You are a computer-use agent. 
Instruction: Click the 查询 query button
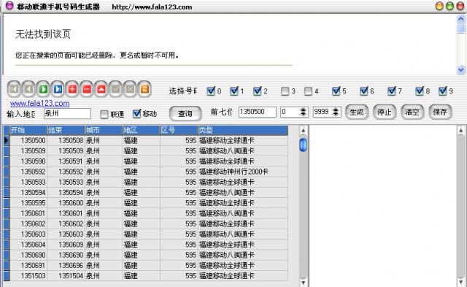pyautogui.click(x=185, y=113)
